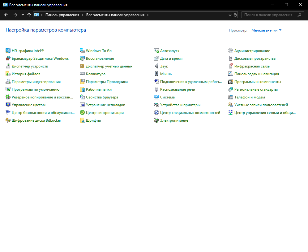Image resolution: width=308 pixels, height=252 pixels.
Task: Open the Дисковые пространства link
Action: point(255,59)
